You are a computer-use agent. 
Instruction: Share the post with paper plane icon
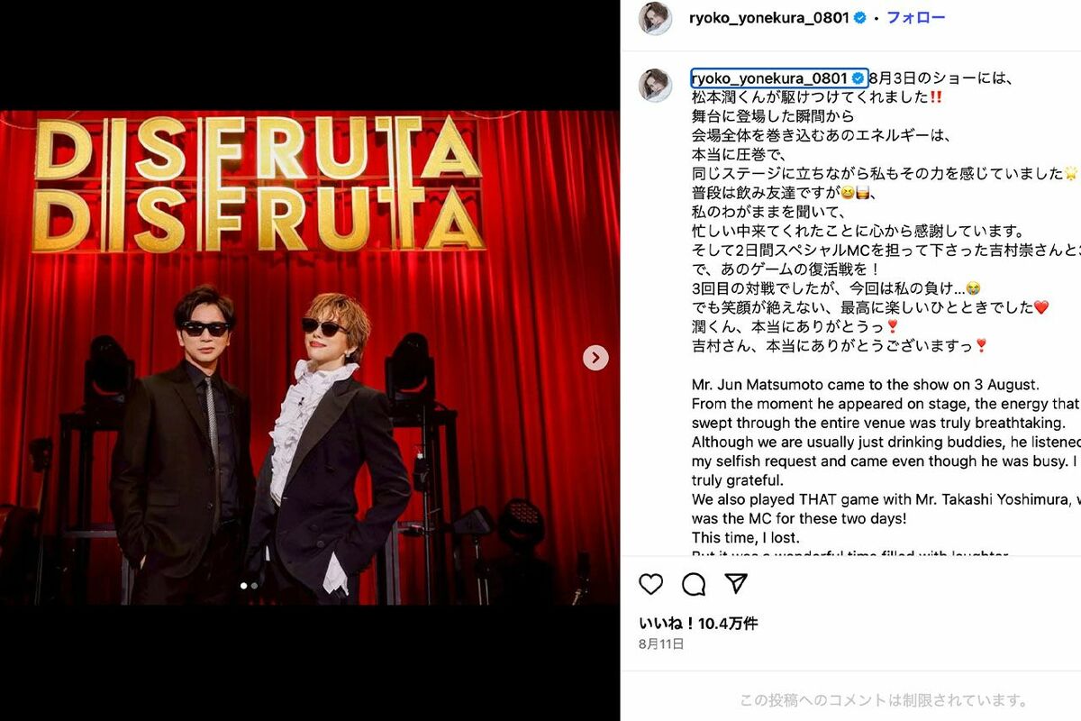coord(736,584)
